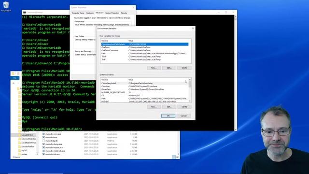The image size is (309, 174).
Task: Click Delete button under system variables
Action: point(184,107)
